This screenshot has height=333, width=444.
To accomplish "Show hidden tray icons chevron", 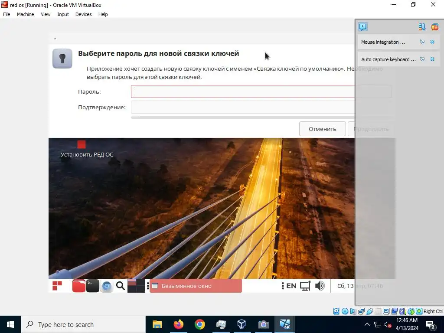I will 367,324.
